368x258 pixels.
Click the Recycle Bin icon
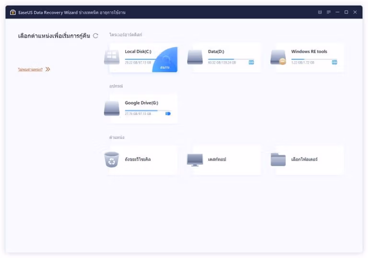(x=112, y=159)
